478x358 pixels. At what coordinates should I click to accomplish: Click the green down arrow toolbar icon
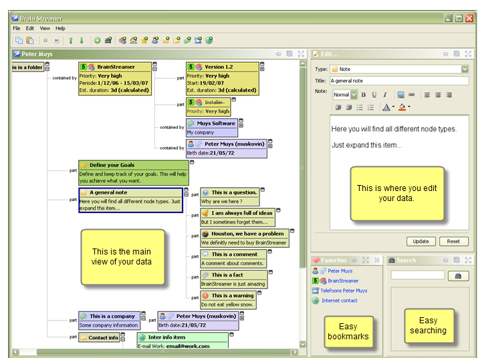pos(82,41)
